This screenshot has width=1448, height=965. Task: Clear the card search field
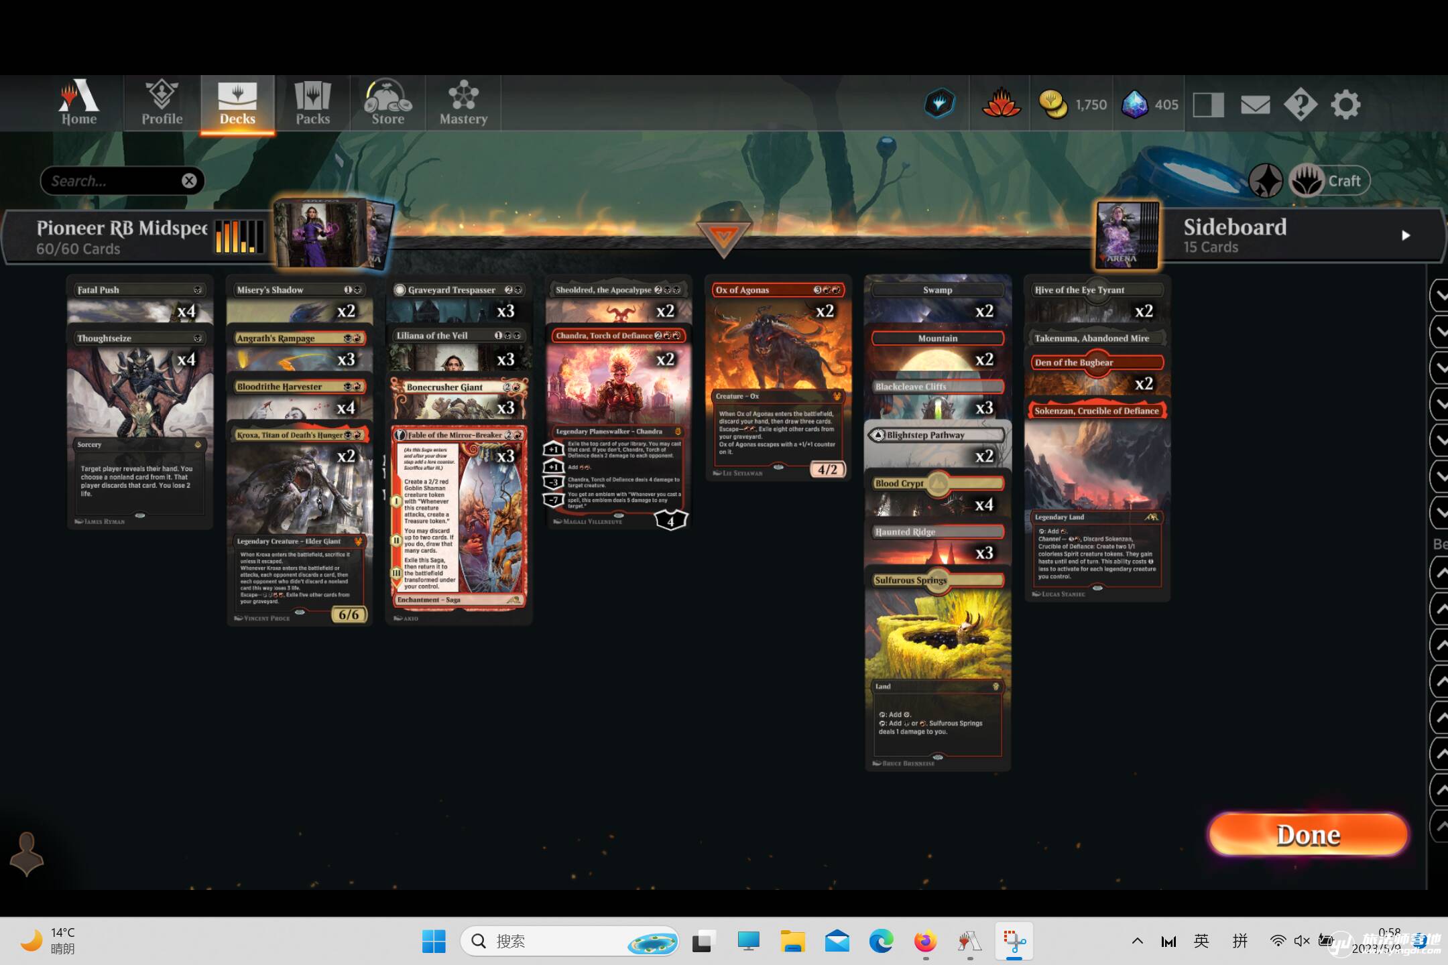coord(189,181)
